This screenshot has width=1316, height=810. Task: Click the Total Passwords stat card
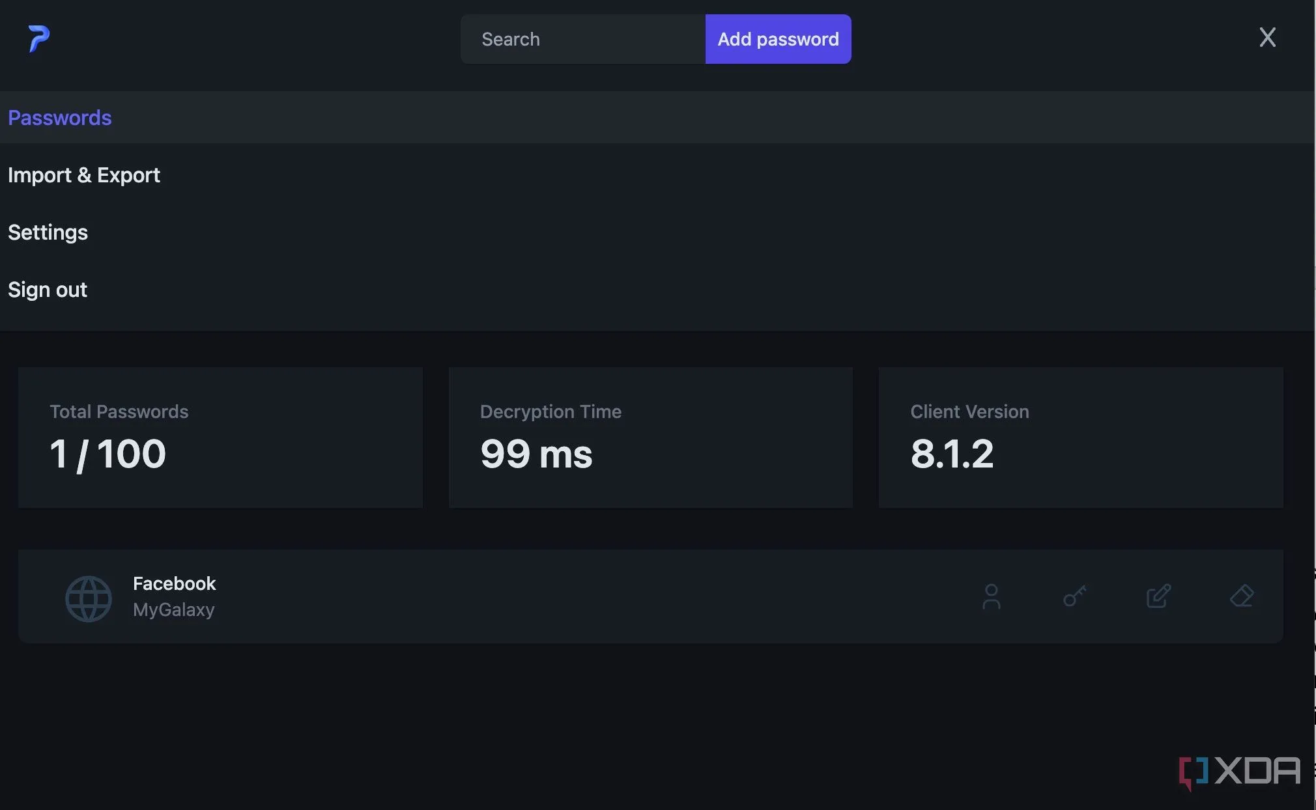220,437
